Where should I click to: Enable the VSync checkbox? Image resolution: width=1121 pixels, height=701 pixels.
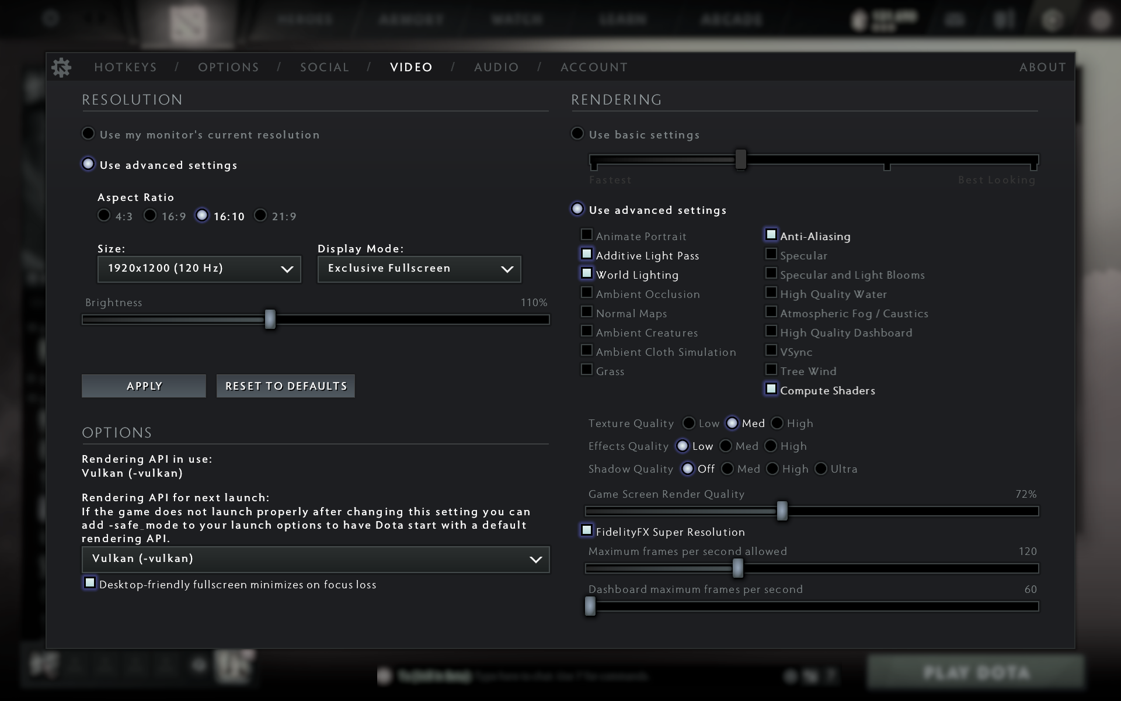click(771, 350)
